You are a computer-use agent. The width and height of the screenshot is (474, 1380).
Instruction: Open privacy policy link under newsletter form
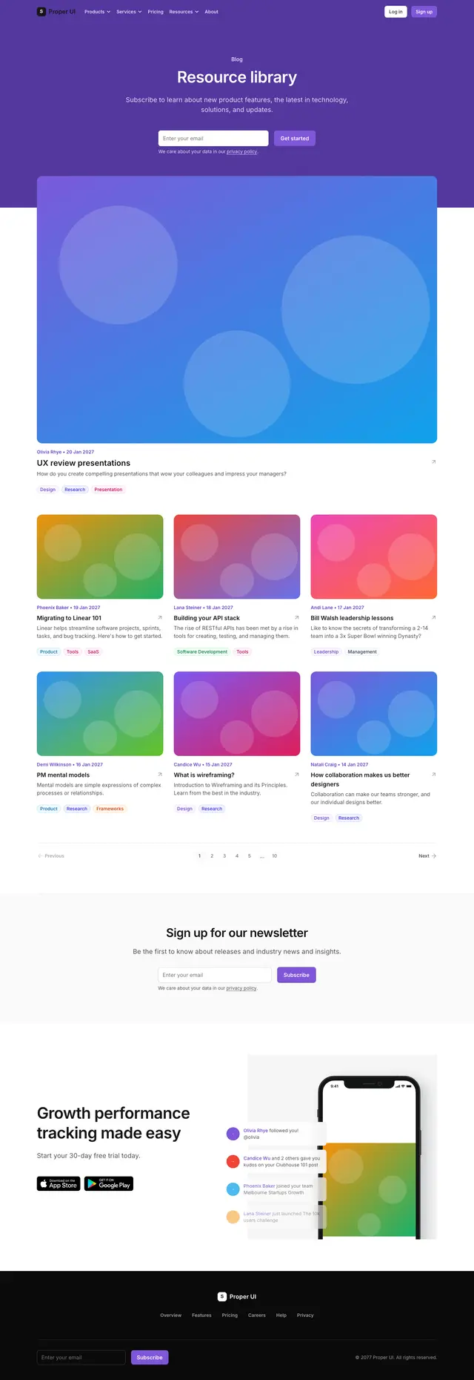[x=241, y=988]
